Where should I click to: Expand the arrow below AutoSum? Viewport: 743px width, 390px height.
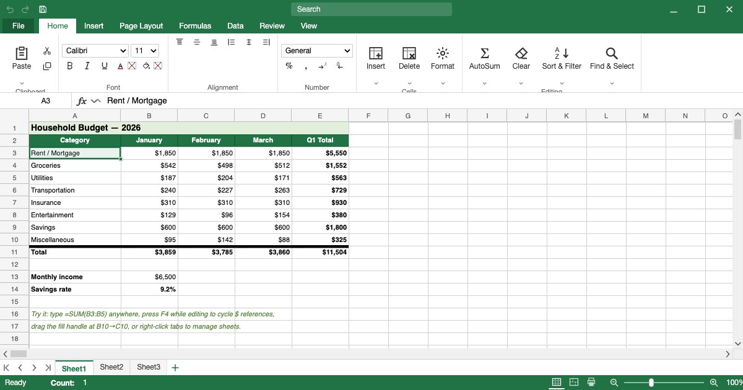click(x=485, y=82)
